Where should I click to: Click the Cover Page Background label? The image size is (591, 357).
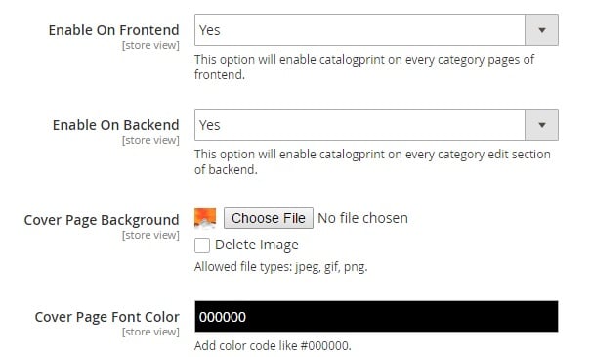[x=102, y=220]
